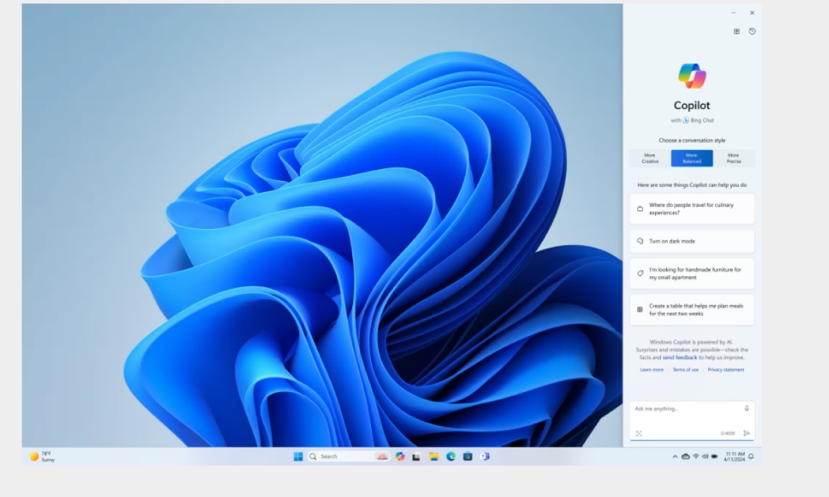The image size is (829, 497).
Task: Open Copilot from the taskbar
Action: click(x=400, y=456)
